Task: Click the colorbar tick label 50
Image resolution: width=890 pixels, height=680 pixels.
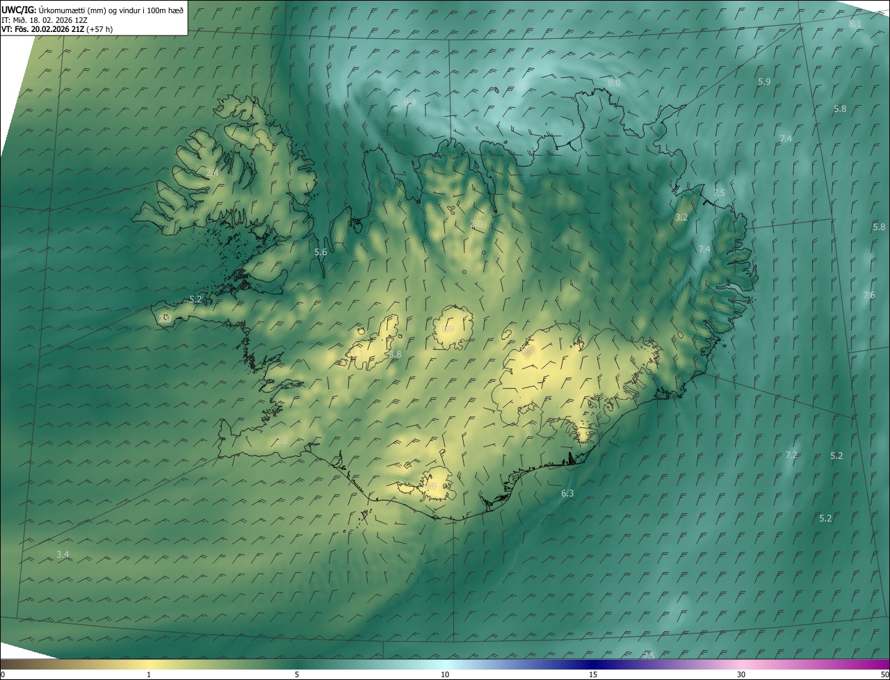Action: pyautogui.click(x=884, y=675)
